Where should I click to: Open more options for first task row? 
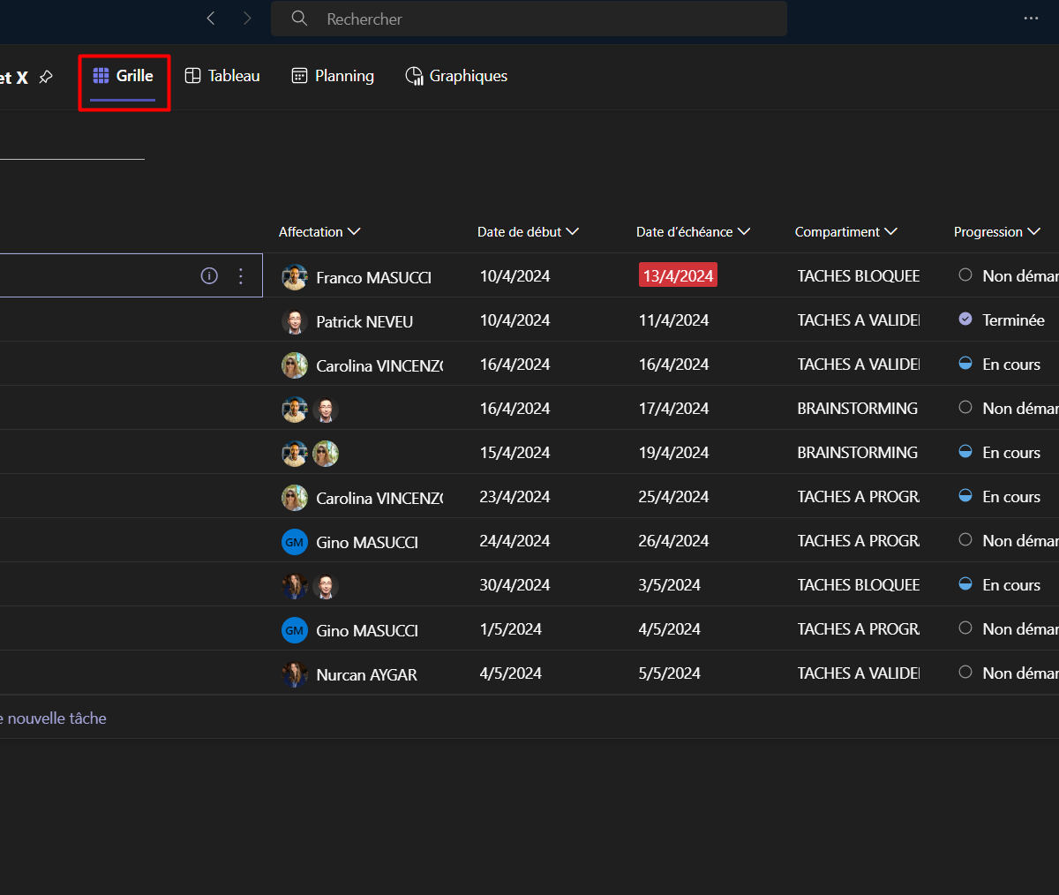[241, 275]
